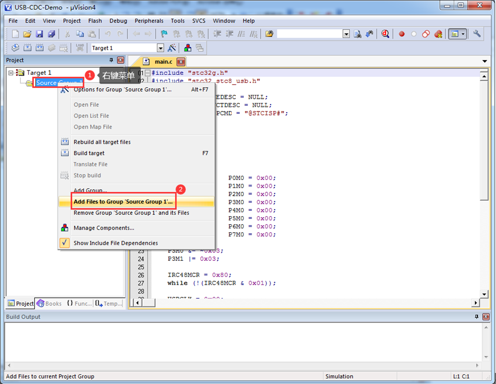Click the Kill all breakpoints icon
The image size is (496, 384).
[x=438, y=34]
